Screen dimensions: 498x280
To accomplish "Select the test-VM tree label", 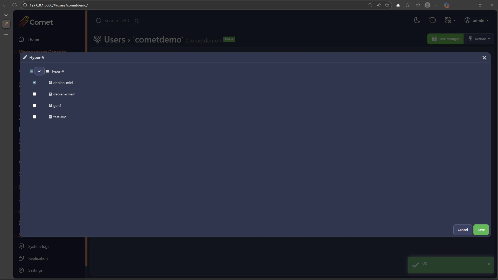I will [x=60, y=117].
